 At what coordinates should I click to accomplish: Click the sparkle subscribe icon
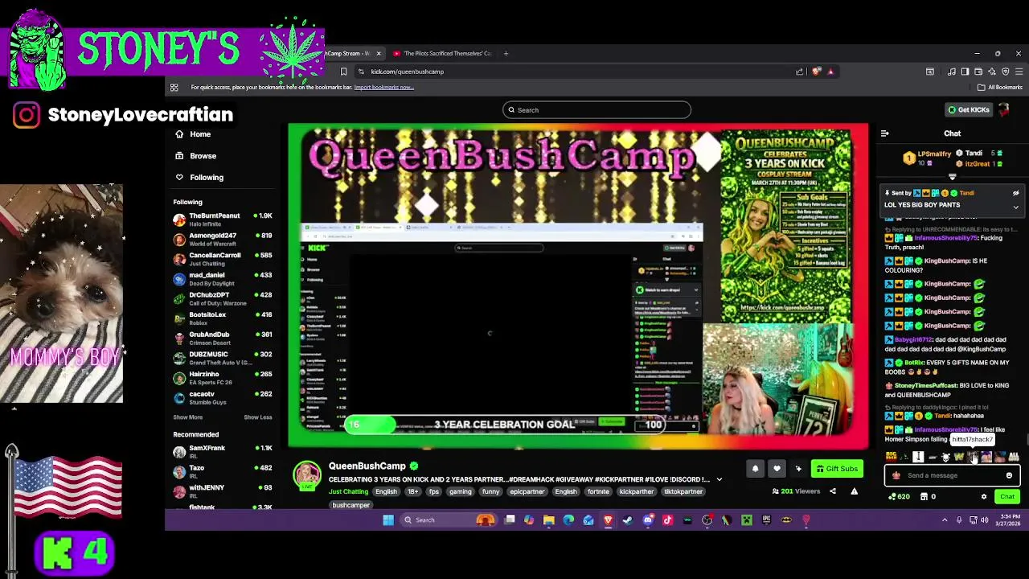click(798, 469)
